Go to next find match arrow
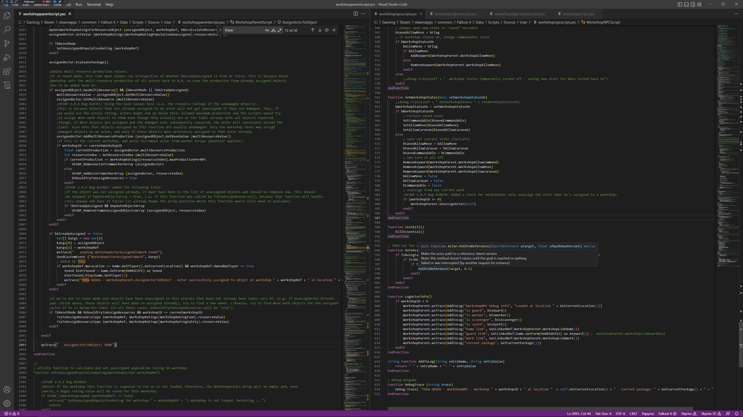Viewport: 743px width, 417px height. pos(320,30)
